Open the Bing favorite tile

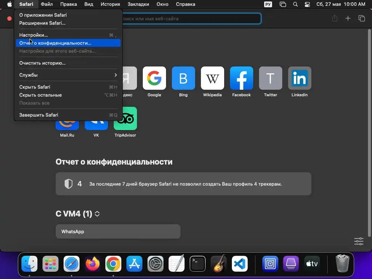coord(183,78)
